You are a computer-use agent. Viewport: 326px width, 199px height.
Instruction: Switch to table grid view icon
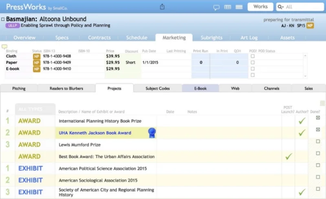click(228, 7)
